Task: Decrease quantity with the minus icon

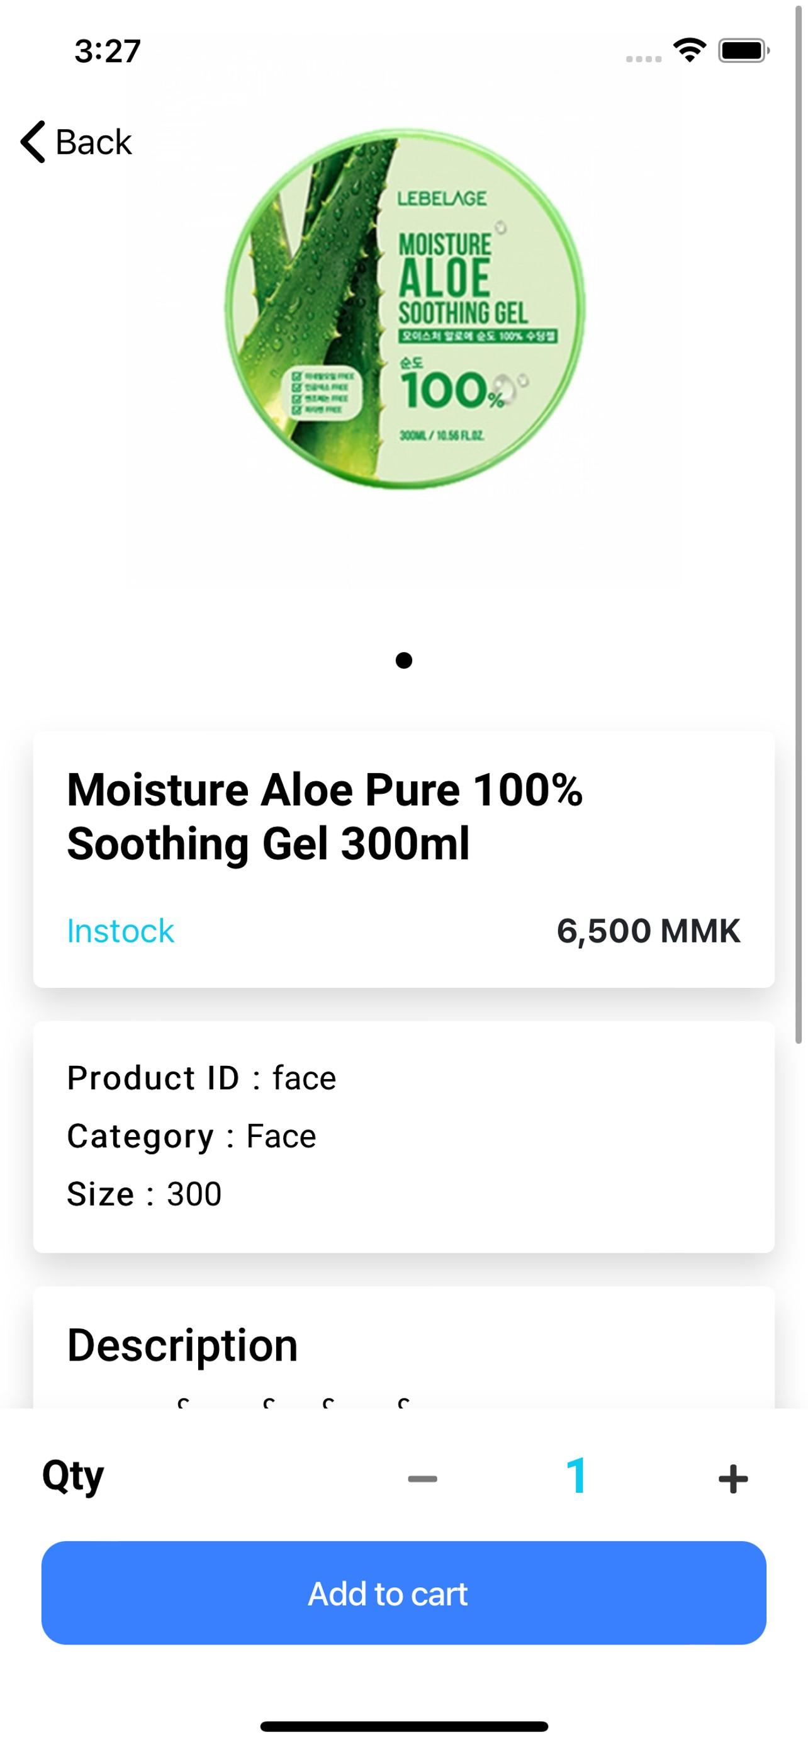Action: [x=422, y=1478]
